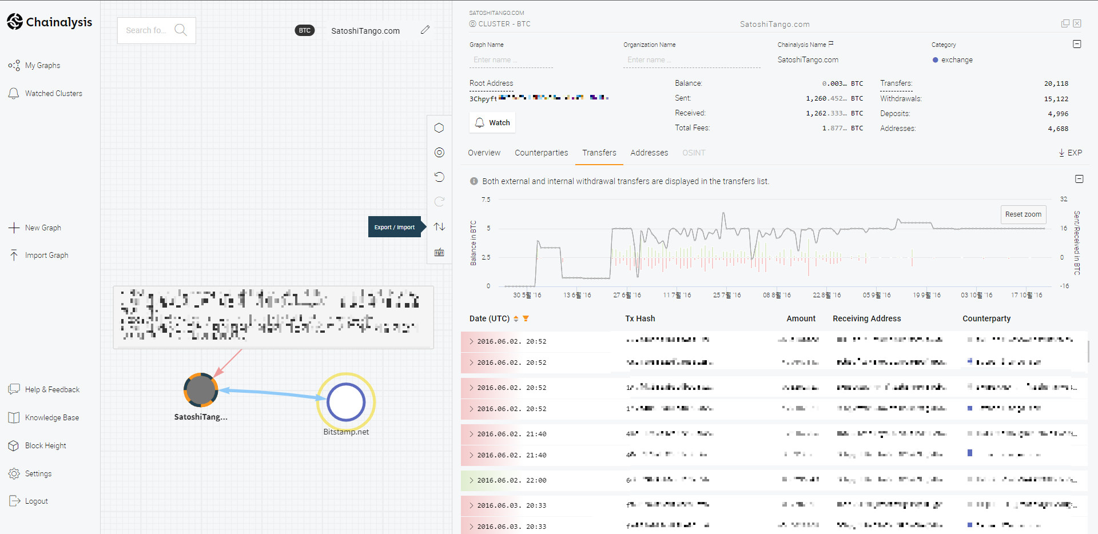
Task: Click the Counterparty column header
Action: [986, 318]
